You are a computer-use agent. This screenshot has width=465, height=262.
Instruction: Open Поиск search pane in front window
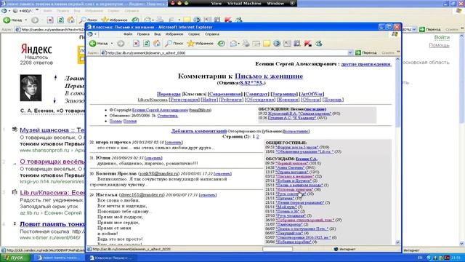pyautogui.click(x=174, y=44)
